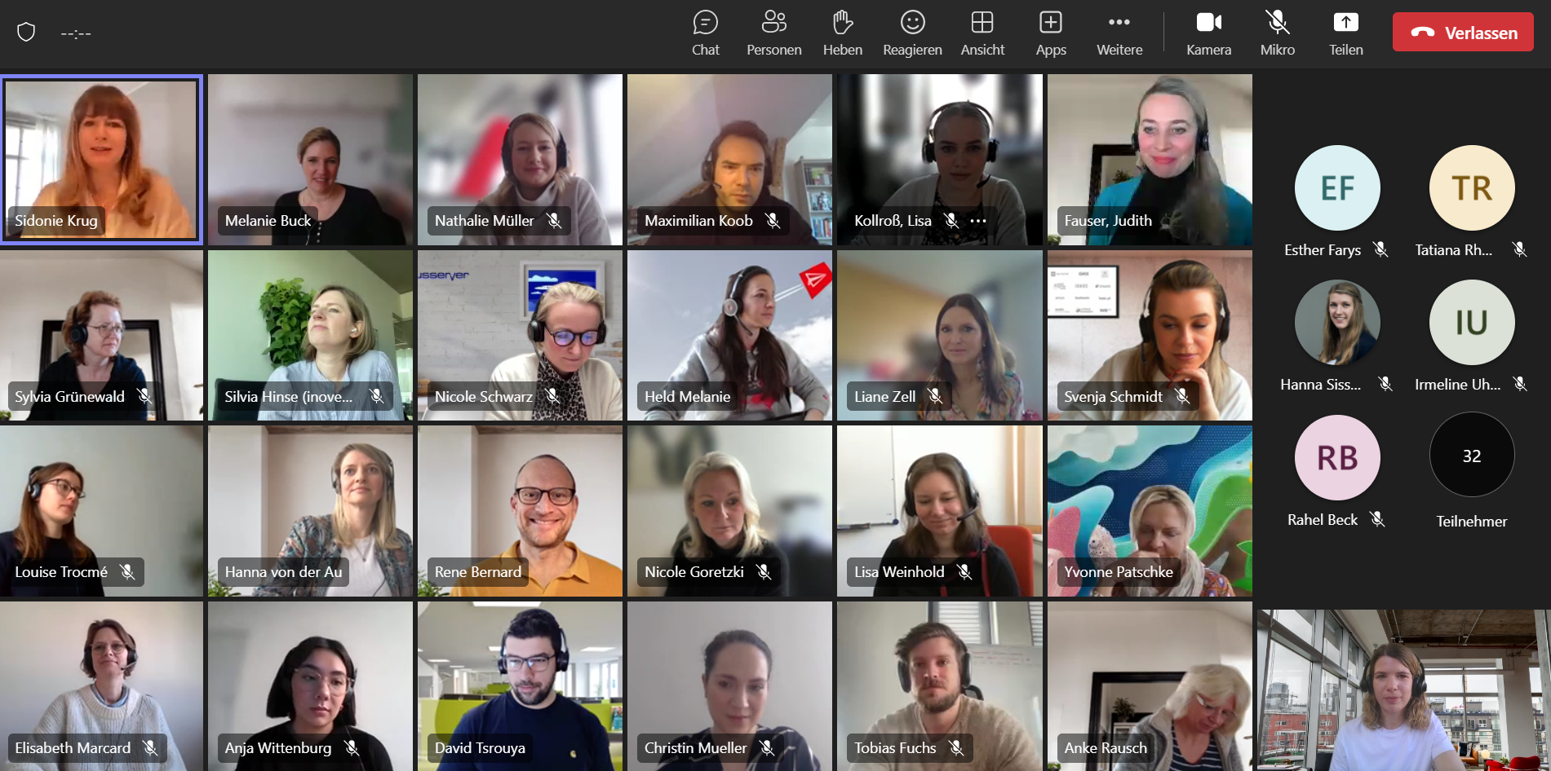Click the Tatiana Rh... TR avatar
Image resolution: width=1551 pixels, height=771 pixels.
pyautogui.click(x=1471, y=188)
